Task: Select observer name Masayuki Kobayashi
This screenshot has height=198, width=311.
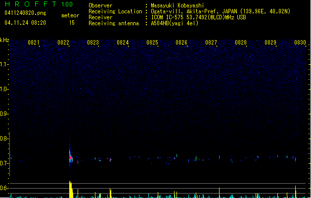Action: [x=178, y=5]
